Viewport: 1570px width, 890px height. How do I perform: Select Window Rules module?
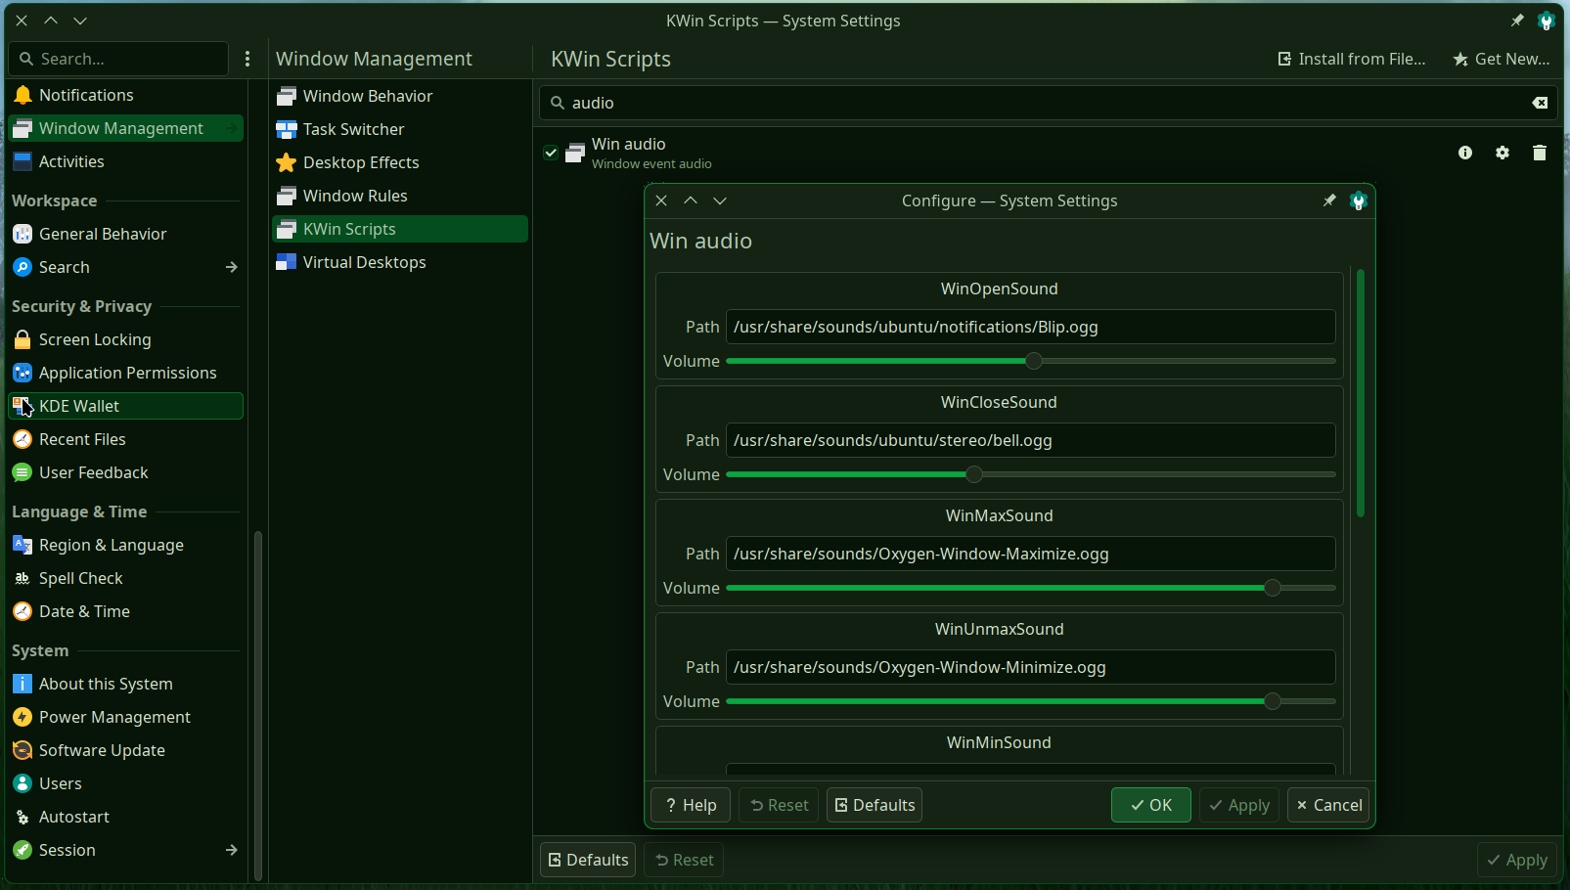400,196
